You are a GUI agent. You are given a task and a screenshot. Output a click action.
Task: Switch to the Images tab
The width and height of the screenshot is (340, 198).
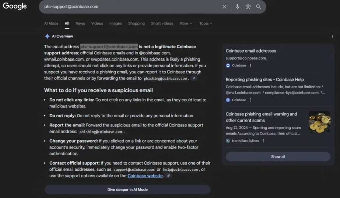pos(115,24)
